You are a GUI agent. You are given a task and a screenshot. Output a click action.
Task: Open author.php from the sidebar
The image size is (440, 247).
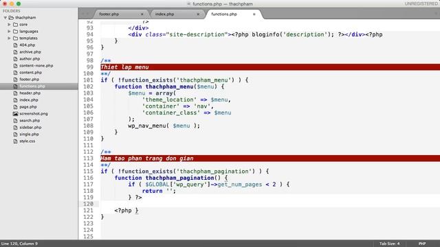click(x=30, y=59)
